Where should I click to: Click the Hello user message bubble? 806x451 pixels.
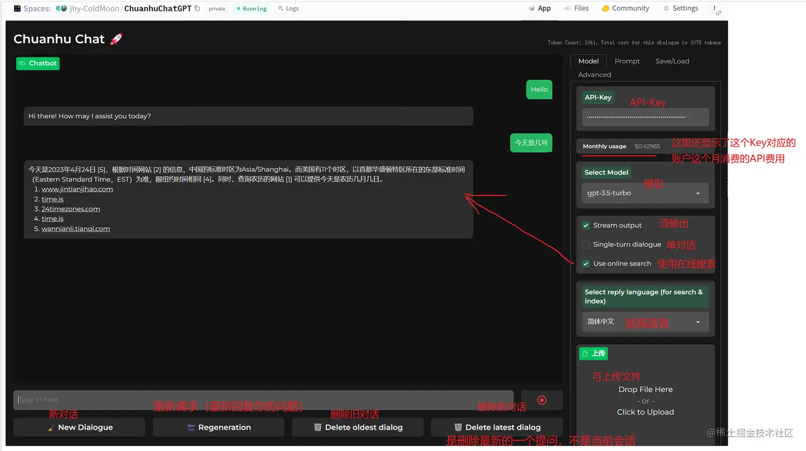[539, 89]
